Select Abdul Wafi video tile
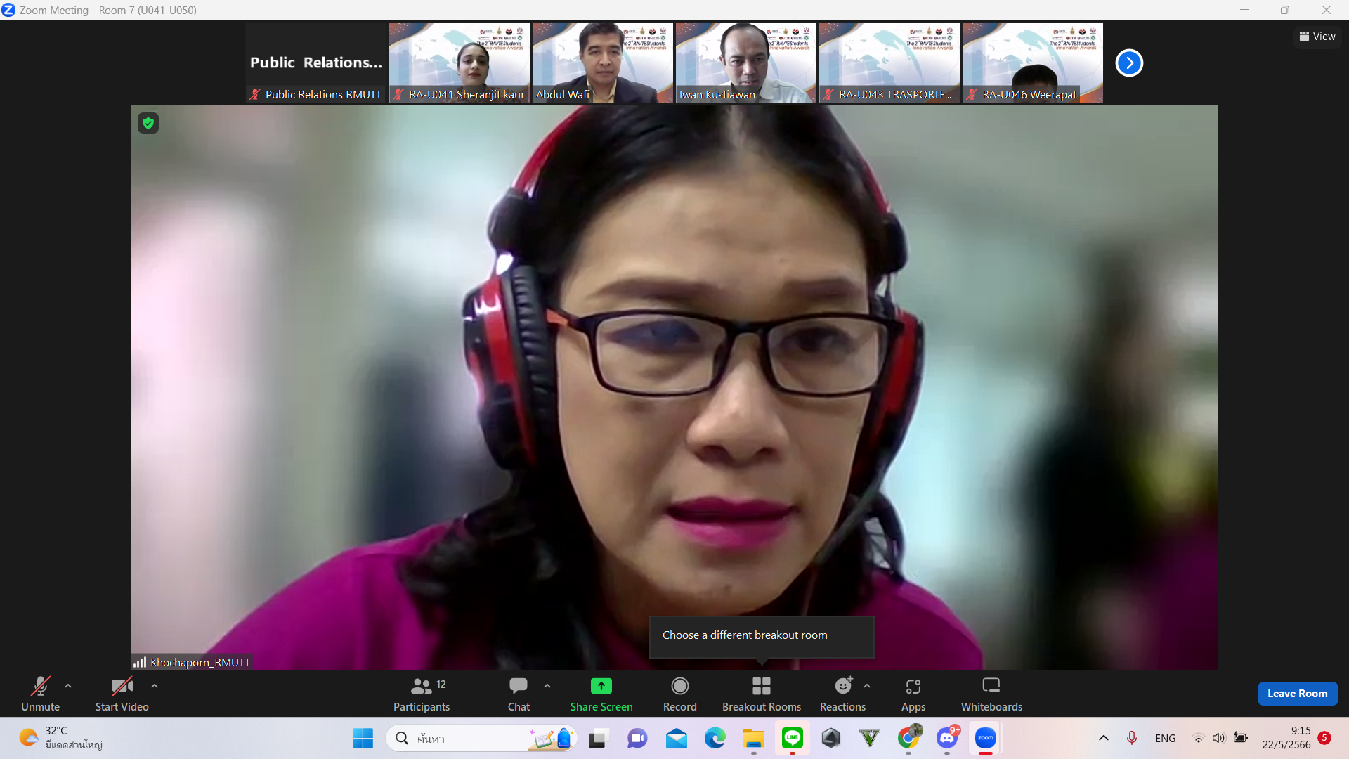 coord(603,63)
